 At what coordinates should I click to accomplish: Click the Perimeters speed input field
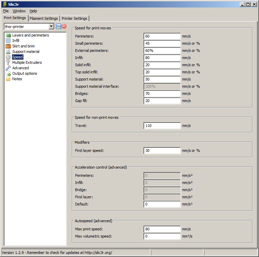[x=162, y=36]
